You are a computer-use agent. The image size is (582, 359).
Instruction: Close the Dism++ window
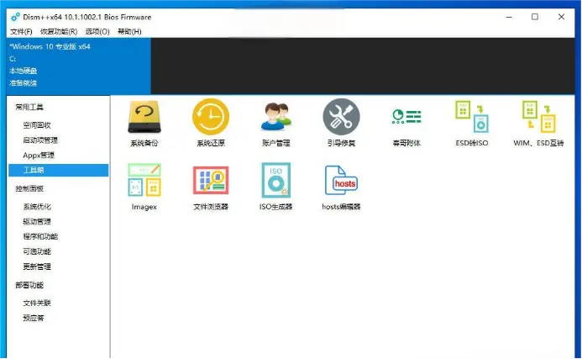click(561, 17)
